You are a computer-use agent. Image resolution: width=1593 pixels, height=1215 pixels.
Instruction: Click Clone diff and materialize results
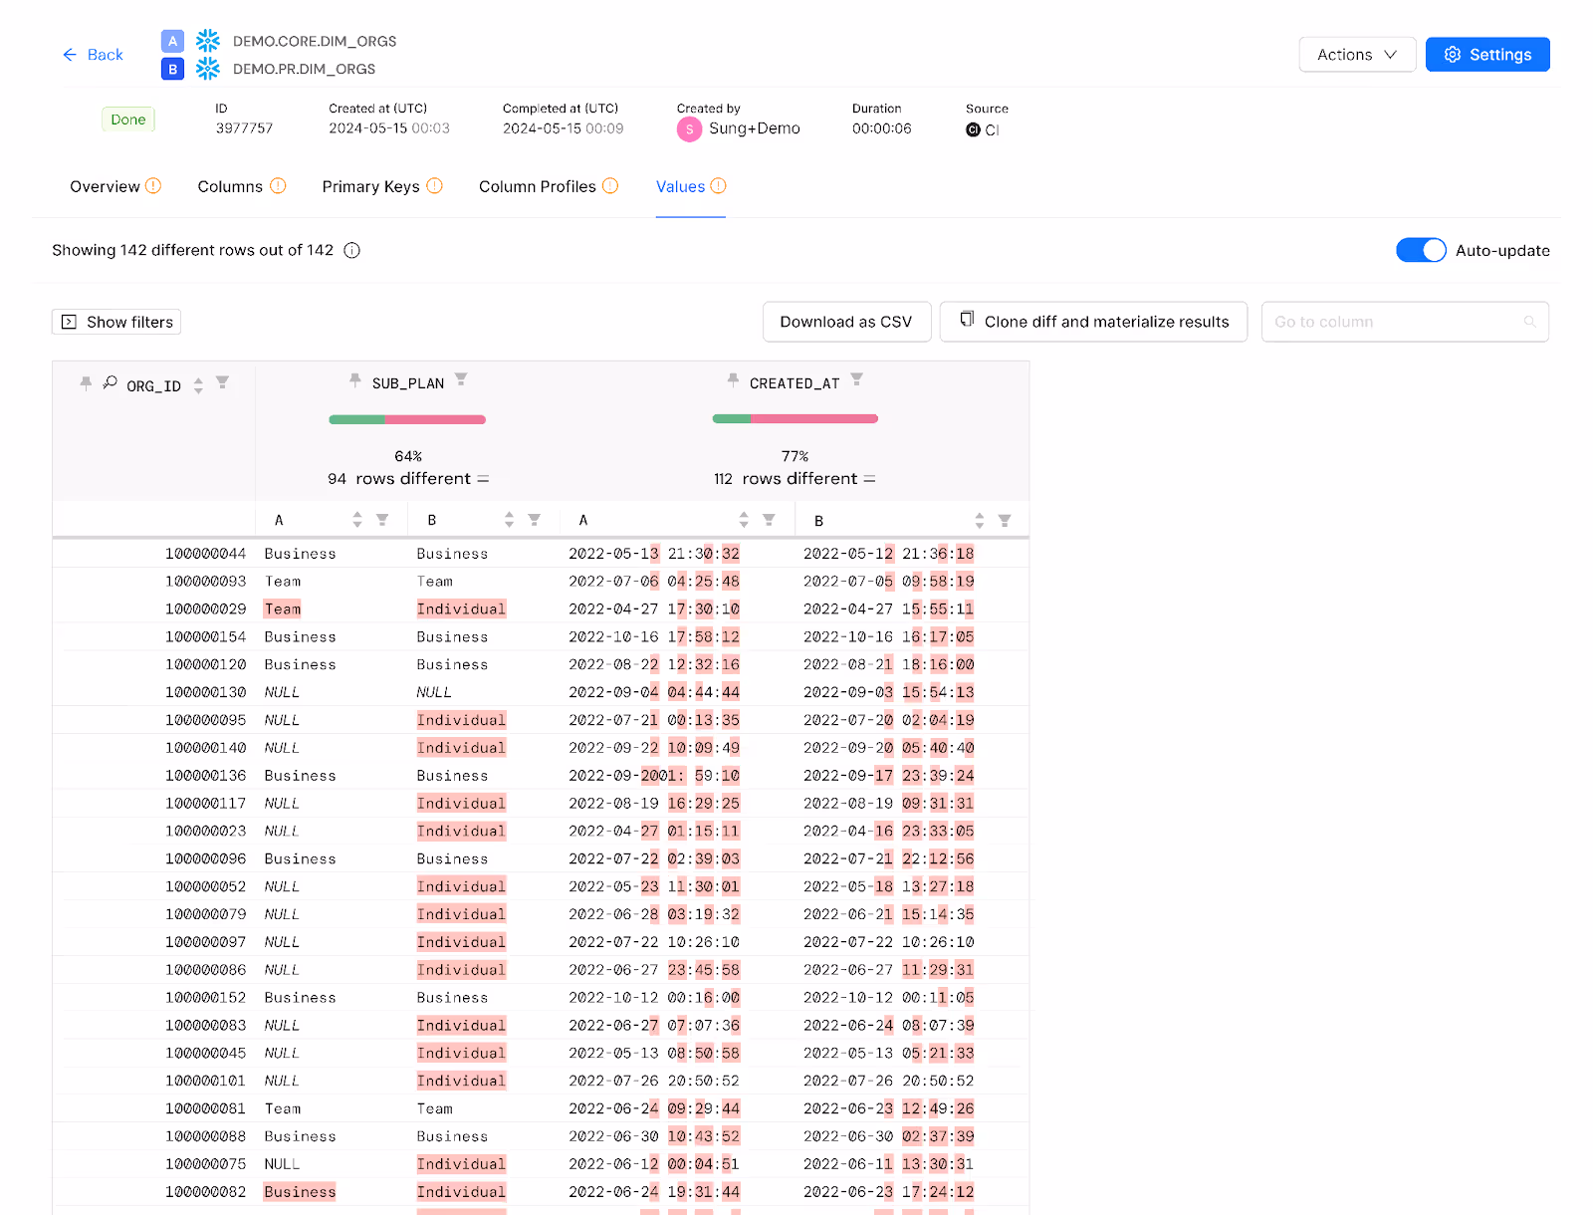pos(1093,322)
